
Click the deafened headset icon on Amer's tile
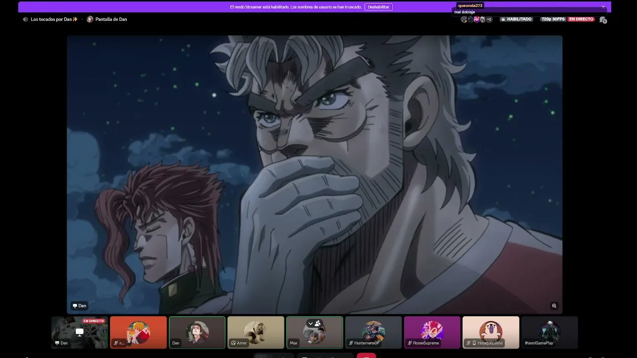(x=233, y=343)
